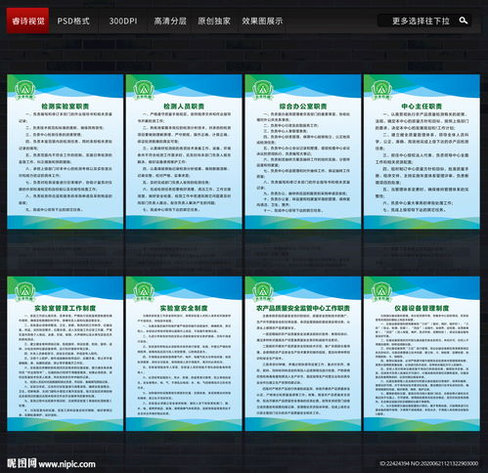Select the PSD格式 header item
The width and height of the screenshot is (488, 473).
[x=73, y=21]
